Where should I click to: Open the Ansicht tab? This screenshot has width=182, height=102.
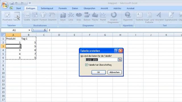(104, 8)
